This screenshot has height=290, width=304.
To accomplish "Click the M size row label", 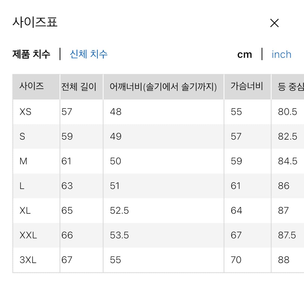I will point(23,161).
